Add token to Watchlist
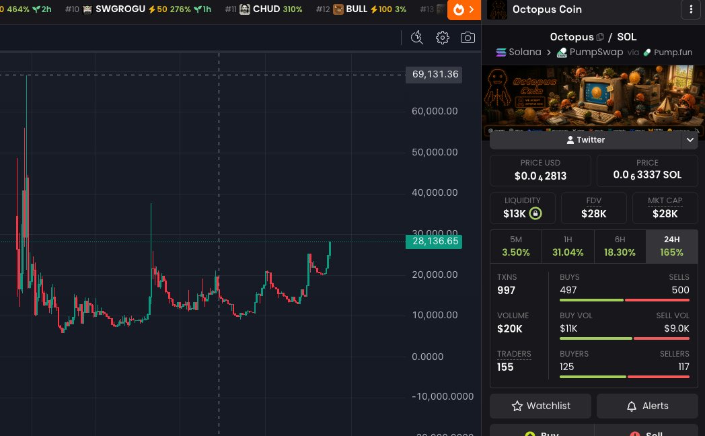Screen dimensions: 705x436 540,406
